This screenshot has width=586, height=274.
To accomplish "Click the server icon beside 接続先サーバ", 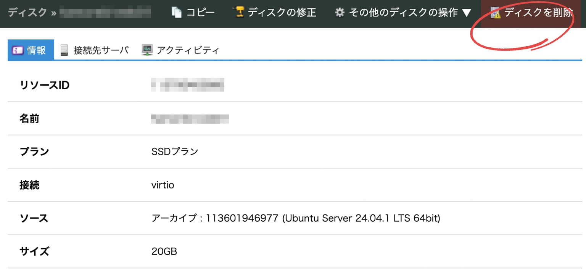I will click(64, 50).
